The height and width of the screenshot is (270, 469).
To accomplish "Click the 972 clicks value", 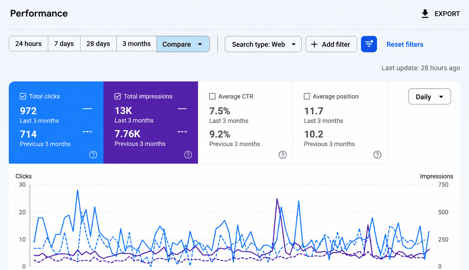I will point(28,111).
